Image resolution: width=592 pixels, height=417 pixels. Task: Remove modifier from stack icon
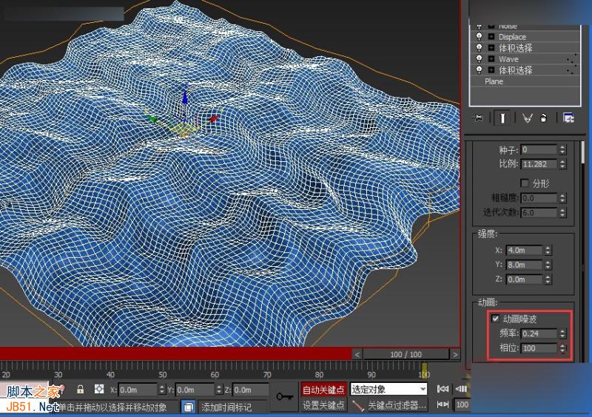544,118
